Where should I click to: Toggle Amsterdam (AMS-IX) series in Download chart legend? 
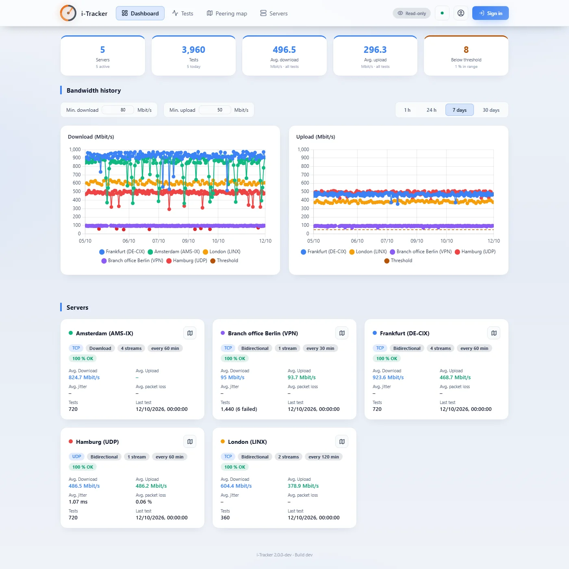pyautogui.click(x=174, y=252)
